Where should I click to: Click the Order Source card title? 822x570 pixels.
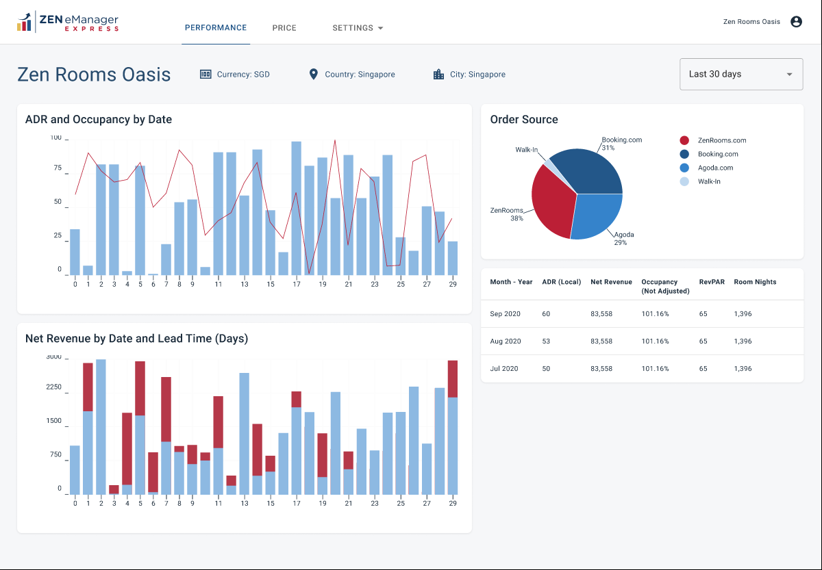point(524,119)
